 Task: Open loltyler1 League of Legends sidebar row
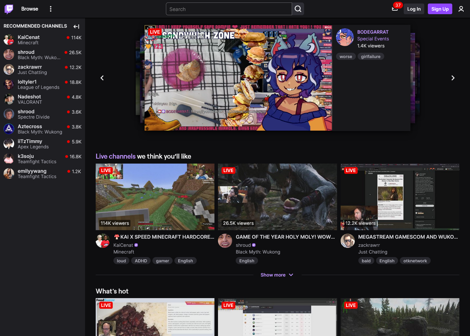coord(43,84)
